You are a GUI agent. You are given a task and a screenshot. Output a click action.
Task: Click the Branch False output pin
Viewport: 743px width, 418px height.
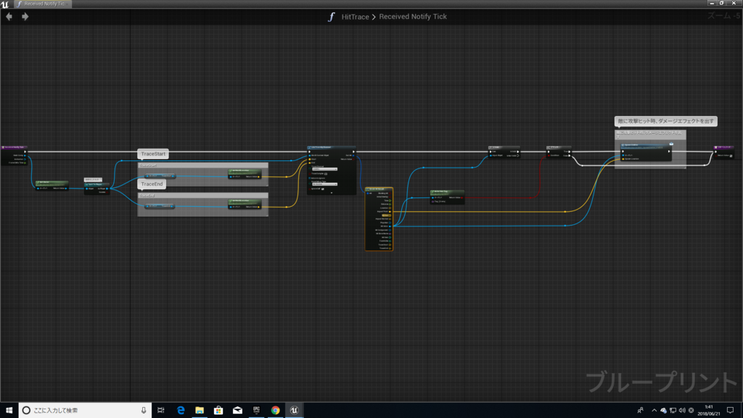[x=569, y=155]
